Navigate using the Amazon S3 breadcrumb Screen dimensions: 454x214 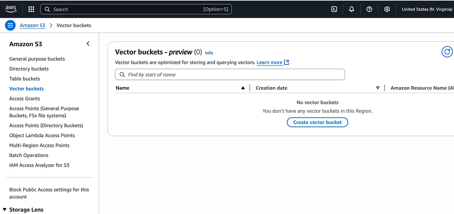[32, 25]
